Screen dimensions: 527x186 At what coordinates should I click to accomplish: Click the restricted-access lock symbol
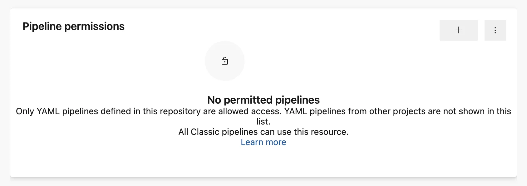(225, 61)
